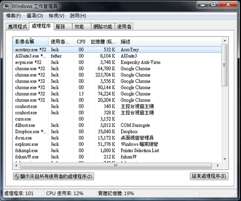Viewport: 241px width, 201px height.
Task: Select the fxksmW.exe process
Action: [x=117, y=157]
